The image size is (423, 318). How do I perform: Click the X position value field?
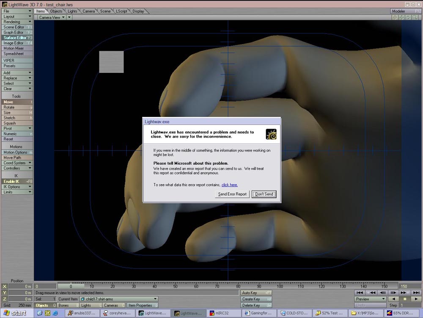pyautogui.click(x=20, y=286)
